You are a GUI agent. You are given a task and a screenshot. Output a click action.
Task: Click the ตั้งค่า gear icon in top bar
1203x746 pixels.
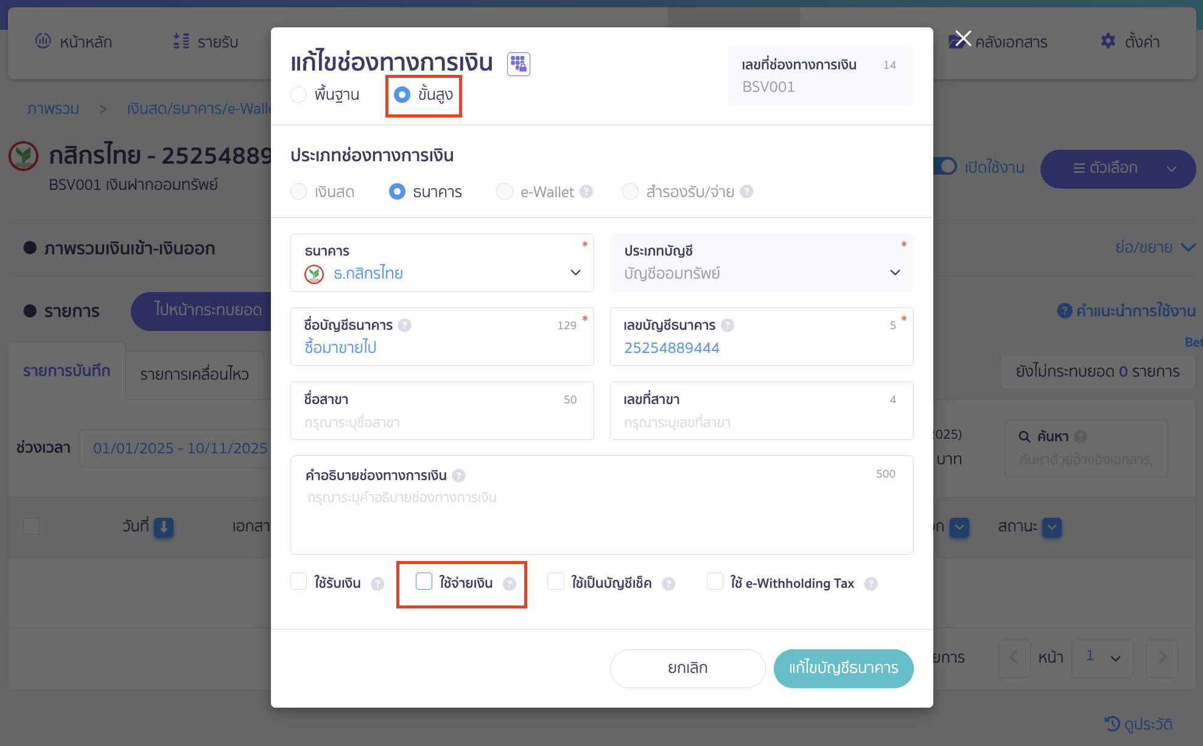(1109, 41)
